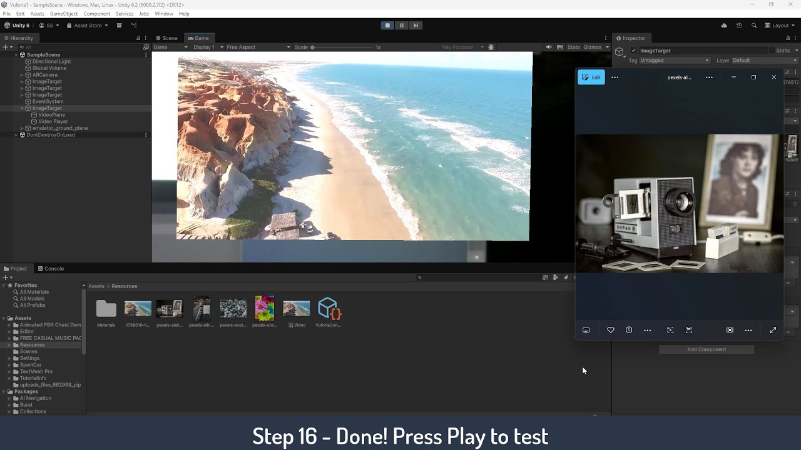The width and height of the screenshot is (801, 450).
Task: Click Edit button in Photos window
Action: point(591,77)
